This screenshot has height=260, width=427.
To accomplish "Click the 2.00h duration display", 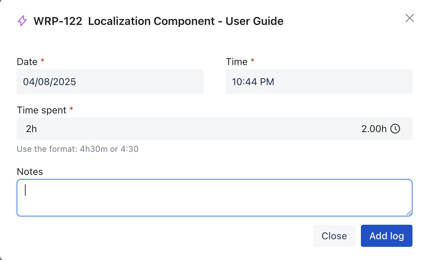I will (374, 129).
